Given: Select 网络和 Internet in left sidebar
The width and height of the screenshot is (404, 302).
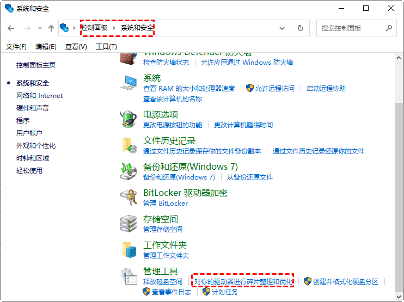Looking at the screenshot, I should click(39, 96).
